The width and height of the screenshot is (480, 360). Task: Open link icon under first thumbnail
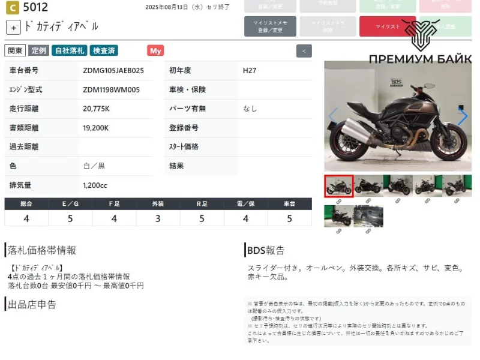pos(338,202)
